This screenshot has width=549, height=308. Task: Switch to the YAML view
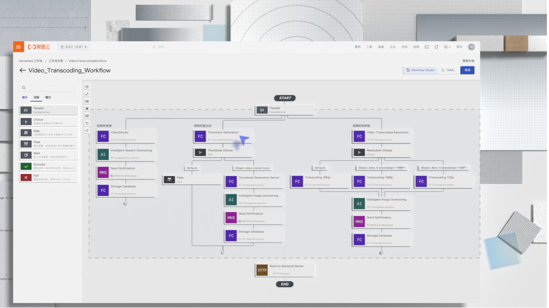pos(448,70)
